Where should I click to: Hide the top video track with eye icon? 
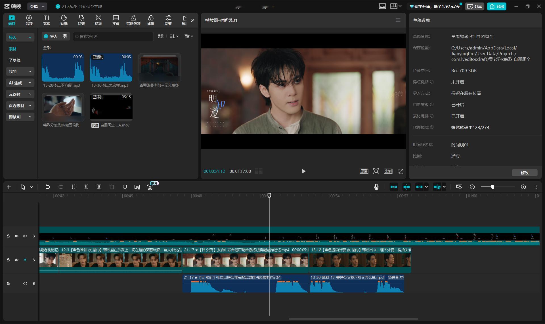pyautogui.click(x=17, y=236)
